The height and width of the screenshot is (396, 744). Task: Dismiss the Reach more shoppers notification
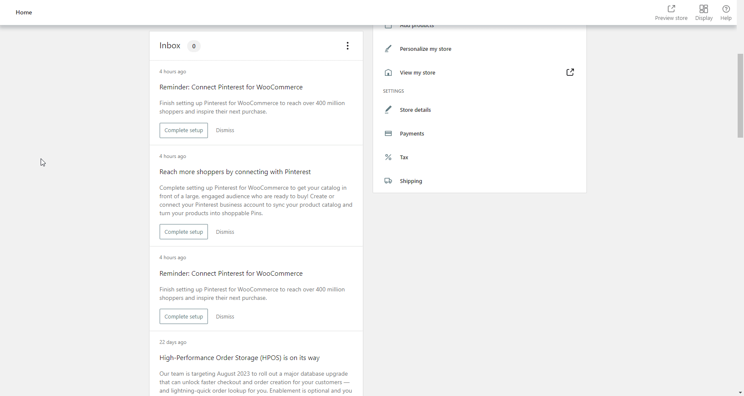225,232
